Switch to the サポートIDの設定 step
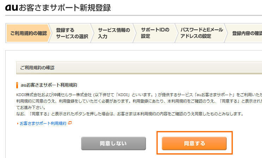 pyautogui.click(x=155, y=33)
